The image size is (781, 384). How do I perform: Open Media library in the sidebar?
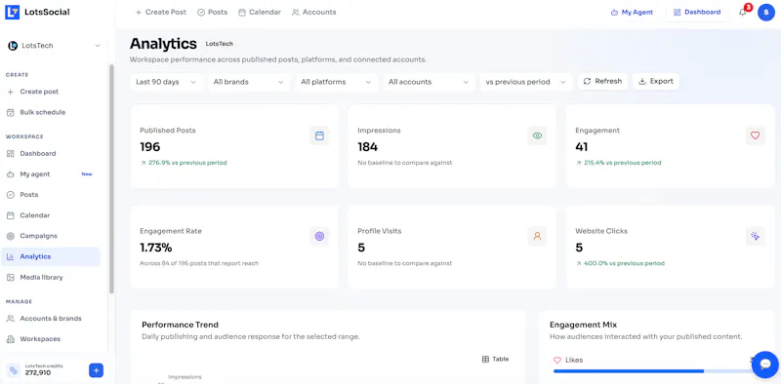coord(51,277)
